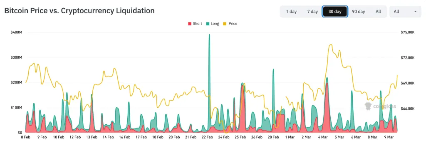Viewport: 426px width, 153px height.
Task: Click the $66.00K price axis label
Action: click(x=408, y=109)
